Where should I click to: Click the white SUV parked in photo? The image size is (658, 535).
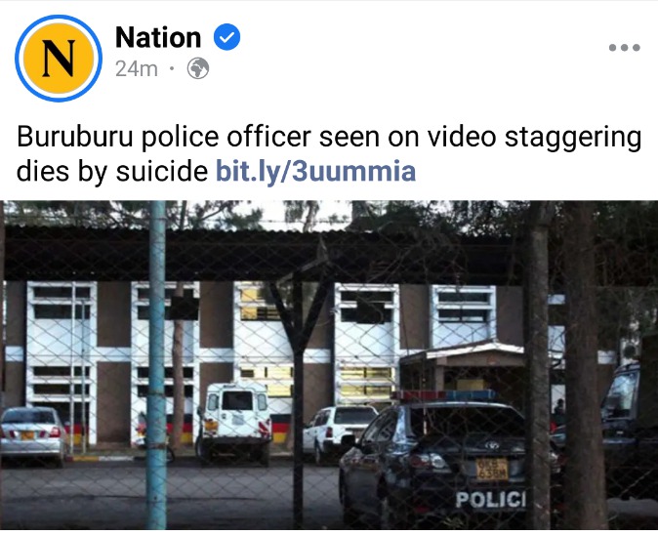(339, 432)
